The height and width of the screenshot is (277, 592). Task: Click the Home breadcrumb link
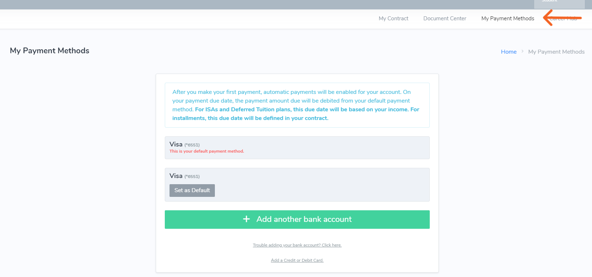pos(509,52)
